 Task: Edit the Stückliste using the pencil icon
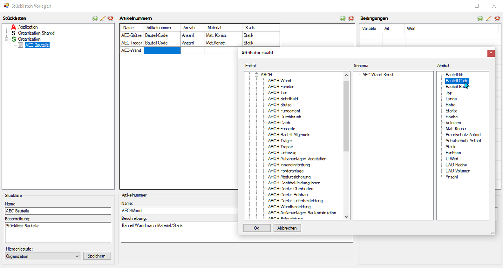[x=103, y=18]
